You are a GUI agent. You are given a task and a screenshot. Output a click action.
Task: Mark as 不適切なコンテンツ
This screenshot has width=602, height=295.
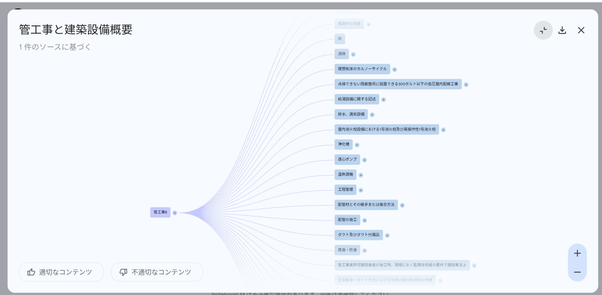pyautogui.click(x=157, y=272)
